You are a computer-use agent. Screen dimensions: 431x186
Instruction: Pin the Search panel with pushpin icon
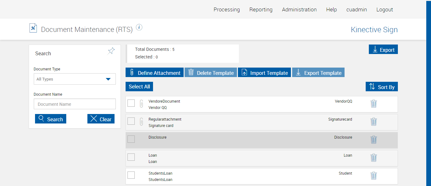click(x=111, y=51)
